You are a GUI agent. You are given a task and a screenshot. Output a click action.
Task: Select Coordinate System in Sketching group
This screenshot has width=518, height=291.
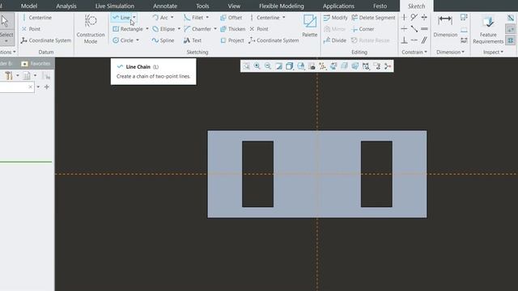(x=274, y=40)
